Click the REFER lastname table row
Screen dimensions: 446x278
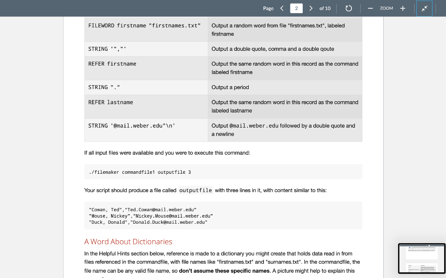tap(223, 106)
